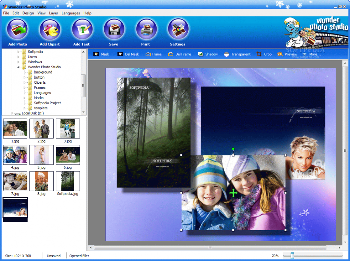350x261 pixels.
Task: Click Del Mask in the toolbar
Action: coord(128,54)
